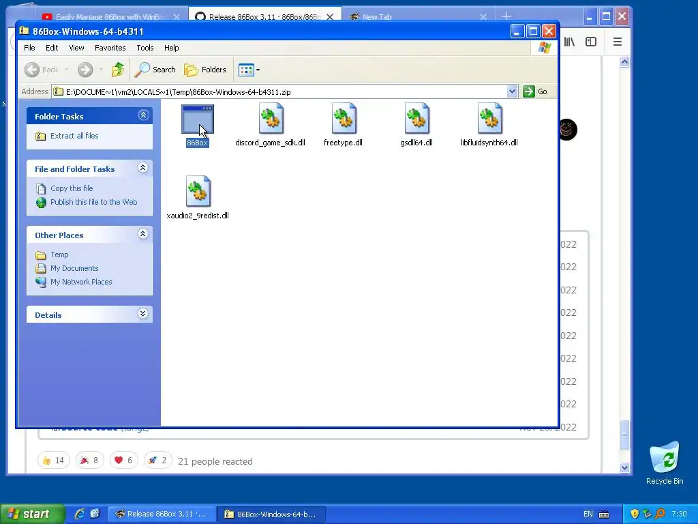Screen dimensions: 698x524
Task: Click security shield tray icon
Action: tap(635, 514)
